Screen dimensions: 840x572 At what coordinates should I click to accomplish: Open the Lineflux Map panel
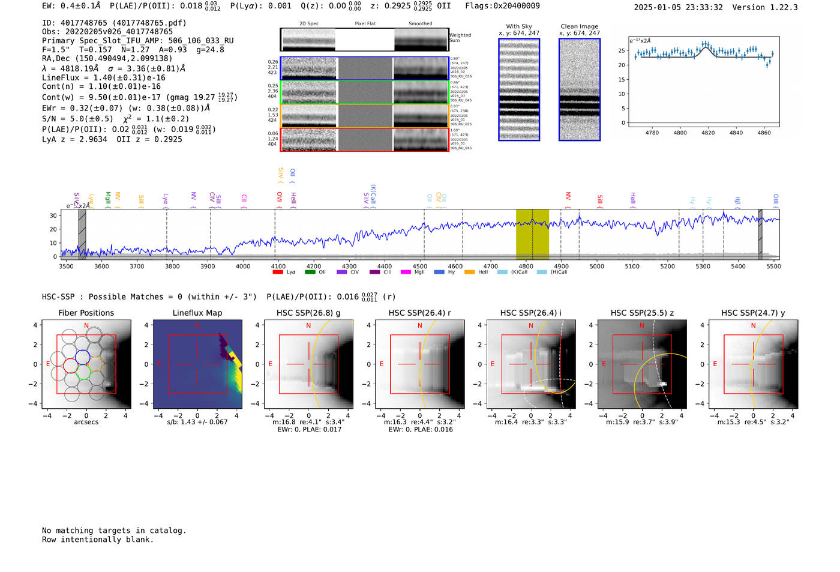point(197,364)
